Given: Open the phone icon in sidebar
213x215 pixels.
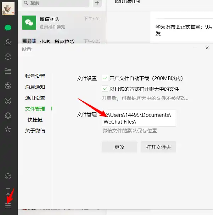Looking at the screenshot, I should (8, 192).
